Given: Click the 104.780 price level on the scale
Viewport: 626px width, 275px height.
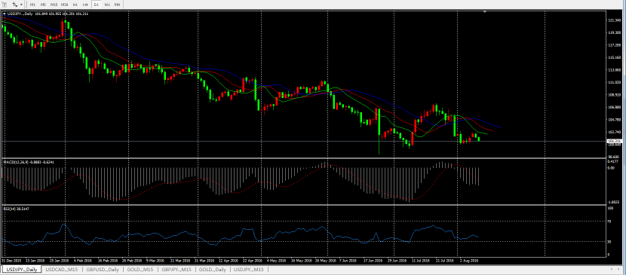Looking at the screenshot, I should 614,120.
